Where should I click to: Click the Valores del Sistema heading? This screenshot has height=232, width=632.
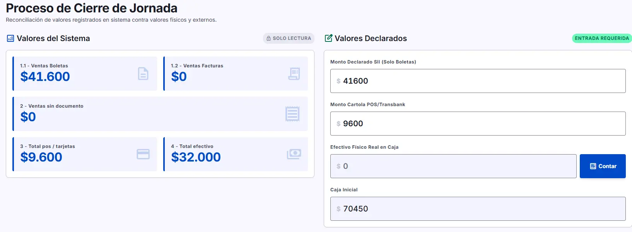pyautogui.click(x=53, y=38)
